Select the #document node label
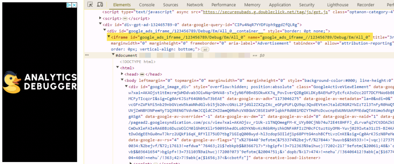This screenshot has width=394, height=164. click(126, 55)
